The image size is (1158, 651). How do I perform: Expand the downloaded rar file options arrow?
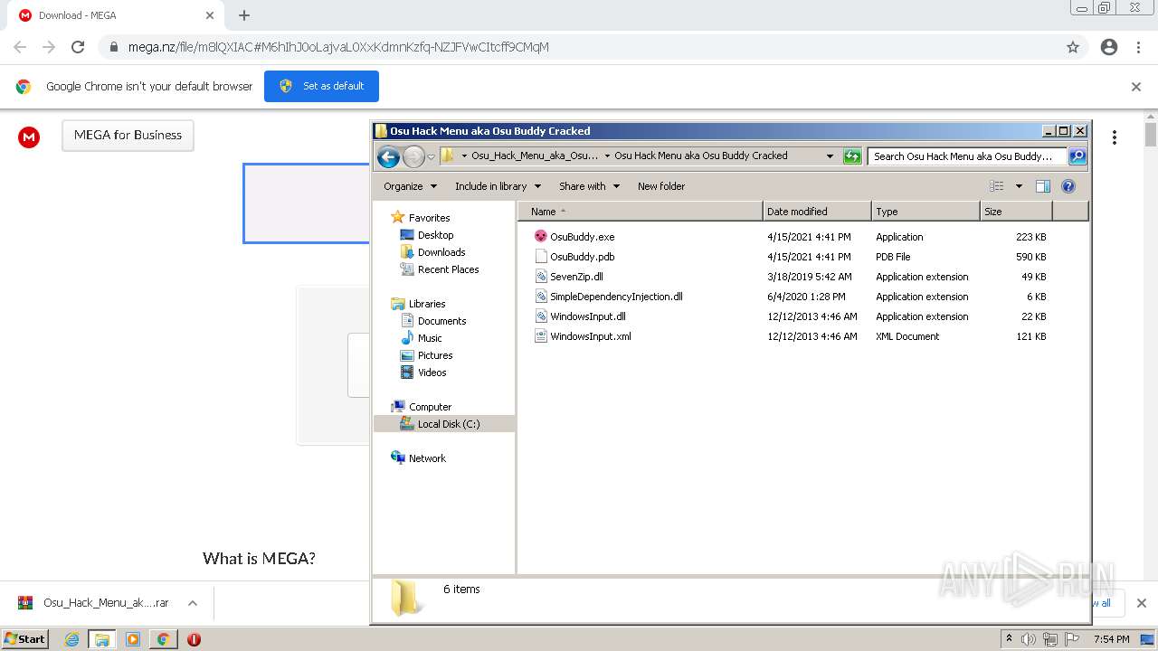[192, 603]
